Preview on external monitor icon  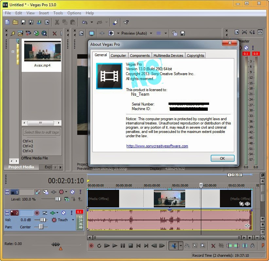click(92, 33)
